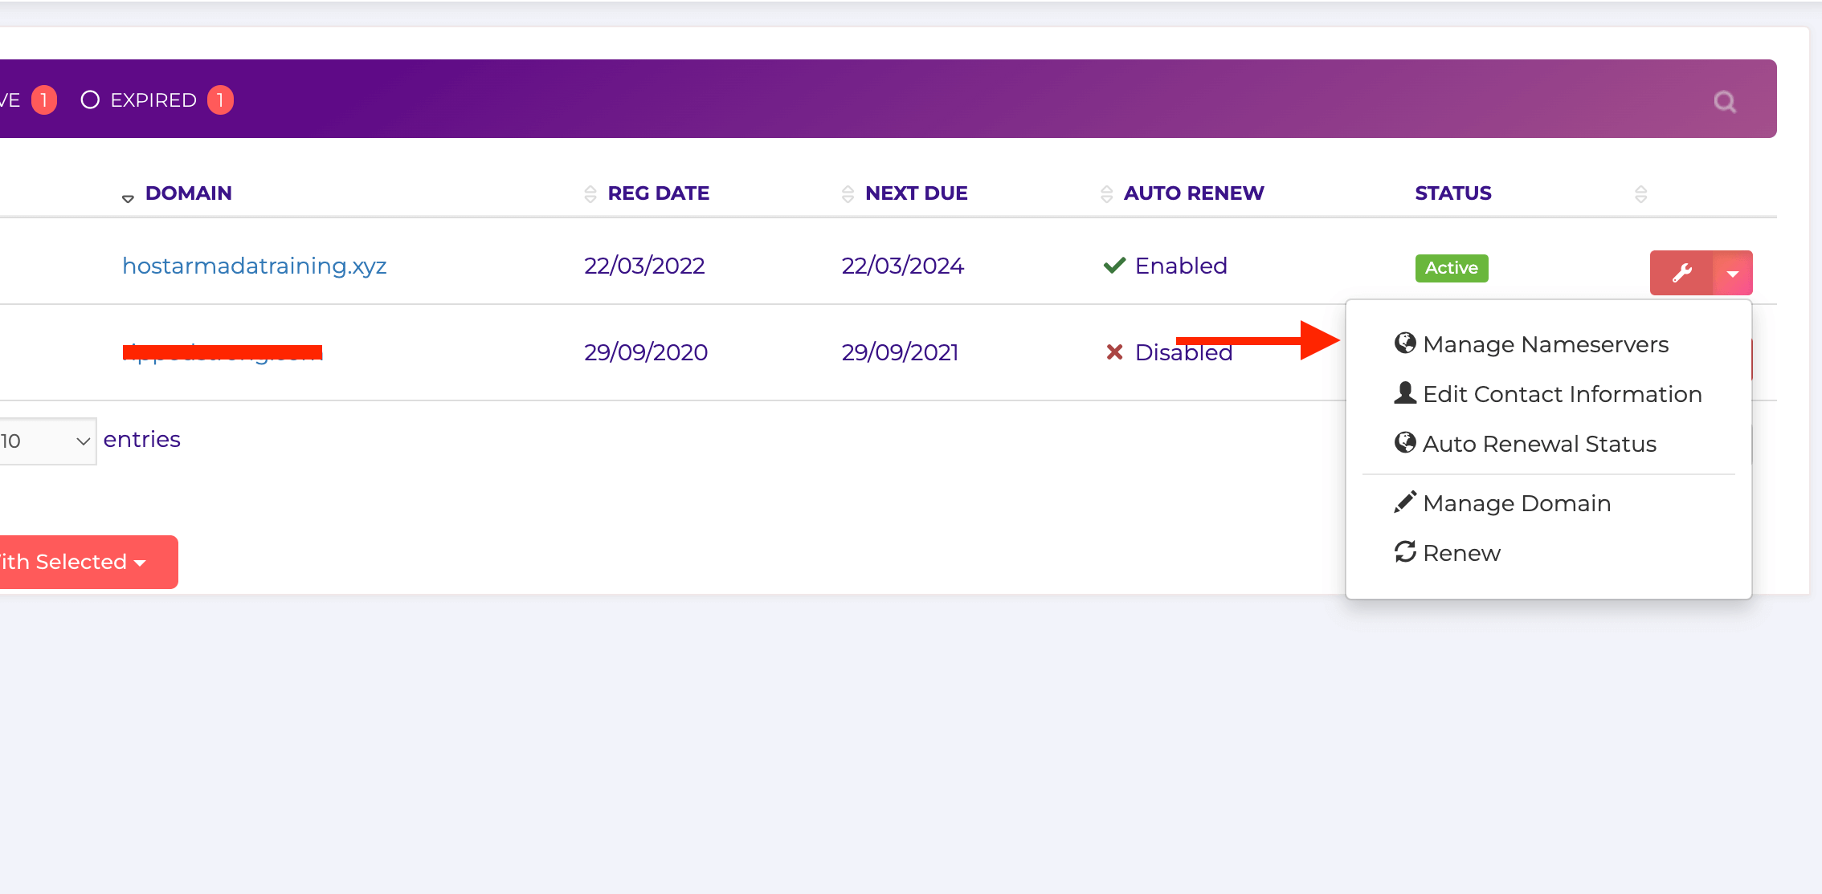Sort the table by NEXT DUE

point(916,193)
